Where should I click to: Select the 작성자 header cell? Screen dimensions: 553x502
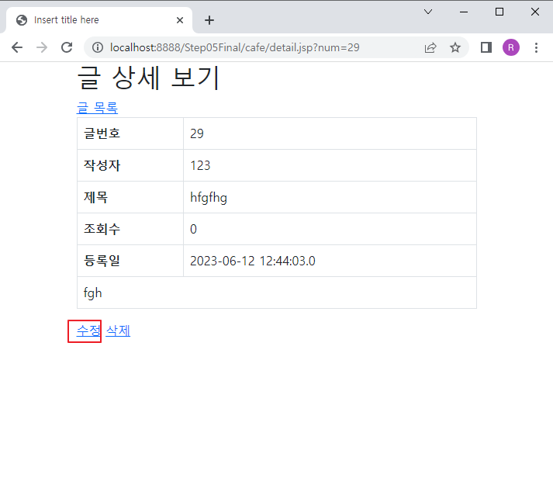coord(130,165)
